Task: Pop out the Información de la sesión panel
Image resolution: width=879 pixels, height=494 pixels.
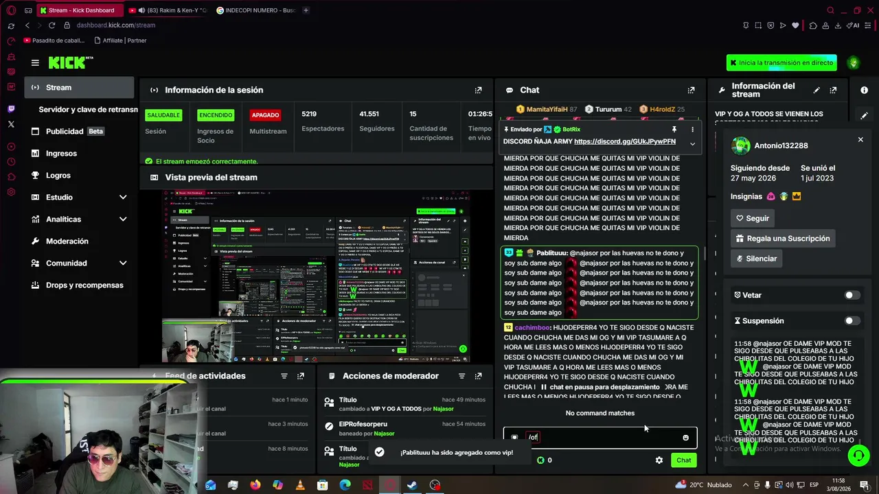Action: pyautogui.click(x=479, y=90)
